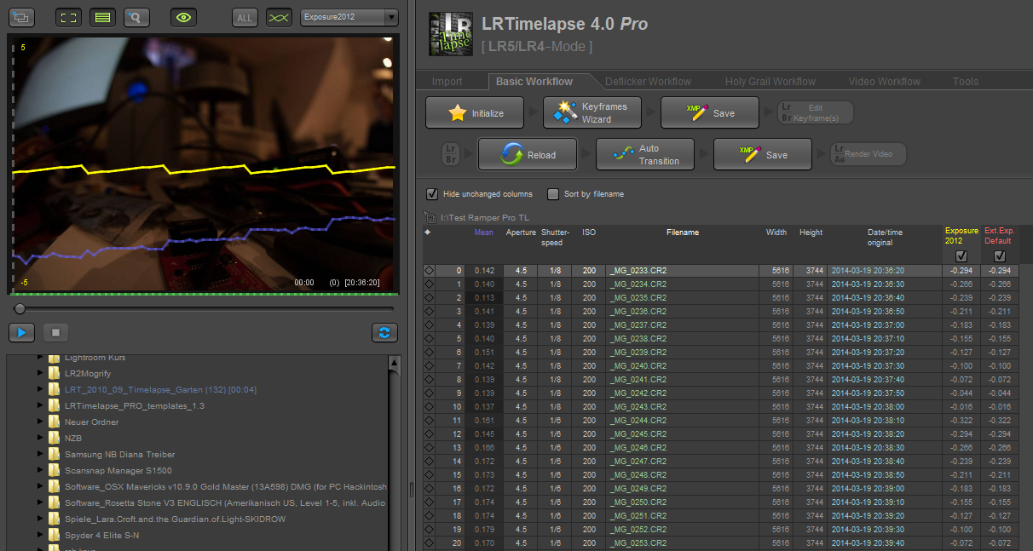Click the detach preview window icon
The image size is (1033, 551).
point(20,17)
